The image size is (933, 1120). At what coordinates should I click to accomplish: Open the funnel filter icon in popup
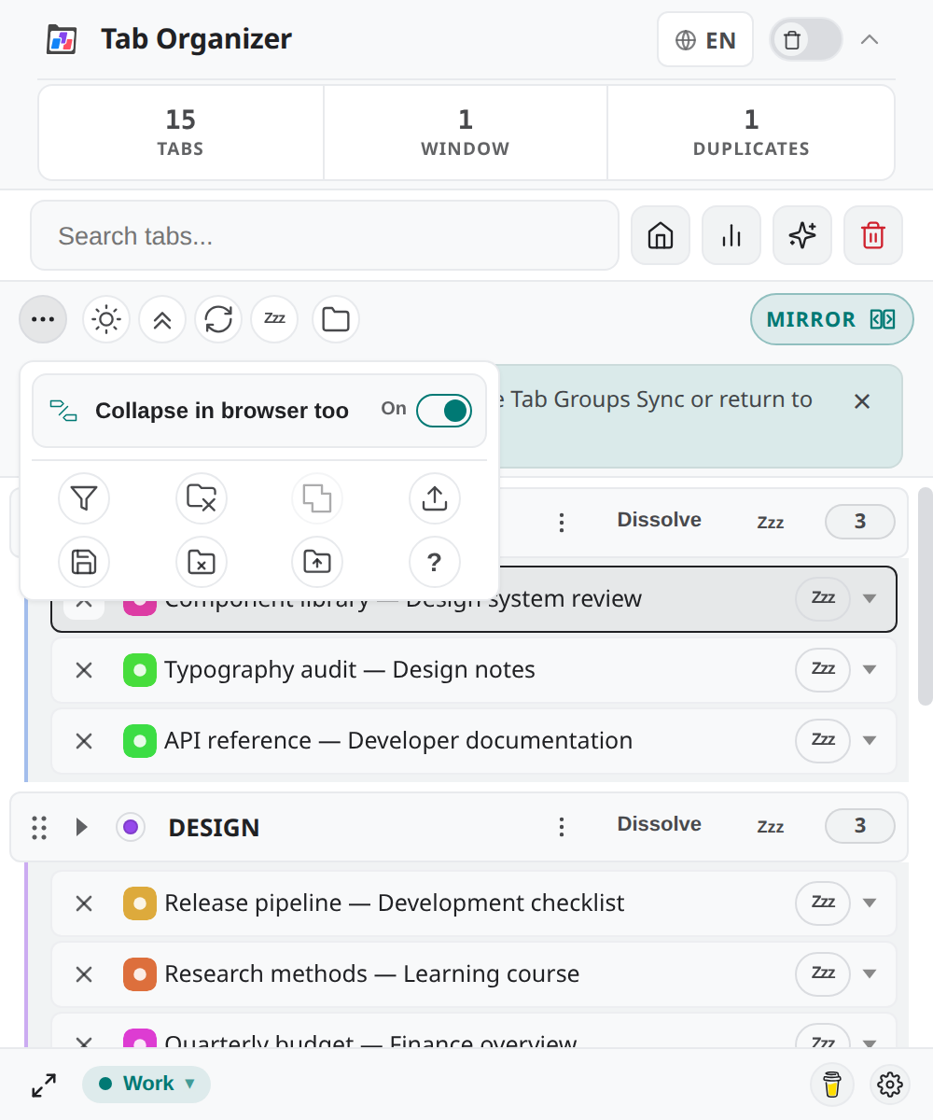84,499
